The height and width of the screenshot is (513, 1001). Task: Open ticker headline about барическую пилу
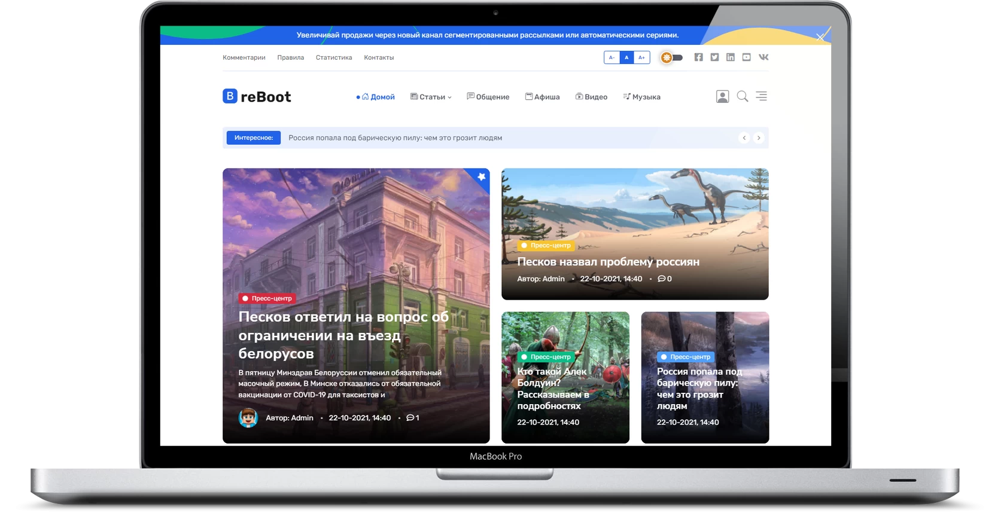coord(395,138)
